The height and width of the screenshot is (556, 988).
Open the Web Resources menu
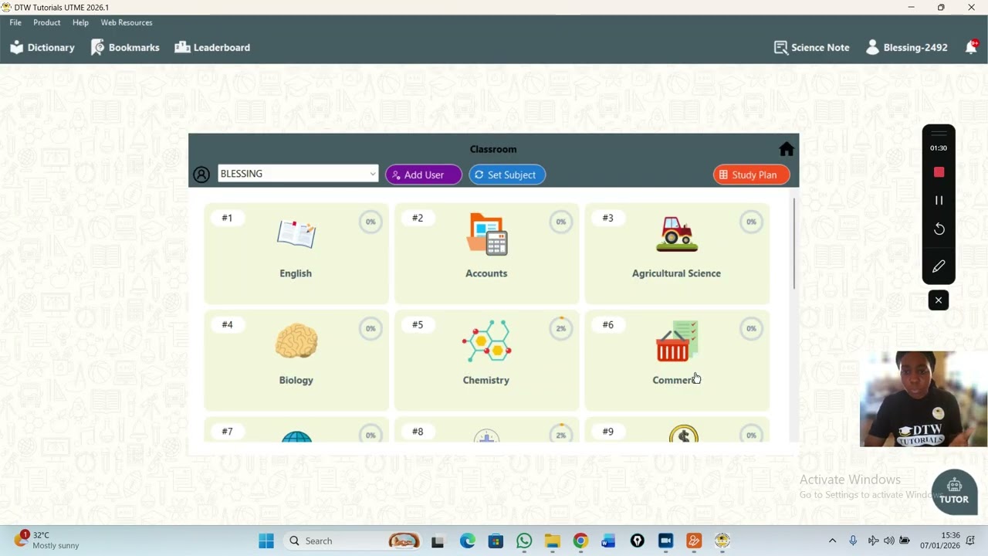127,22
